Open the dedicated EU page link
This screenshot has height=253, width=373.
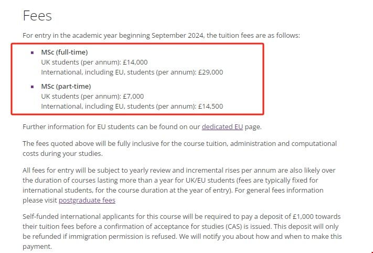click(x=222, y=126)
